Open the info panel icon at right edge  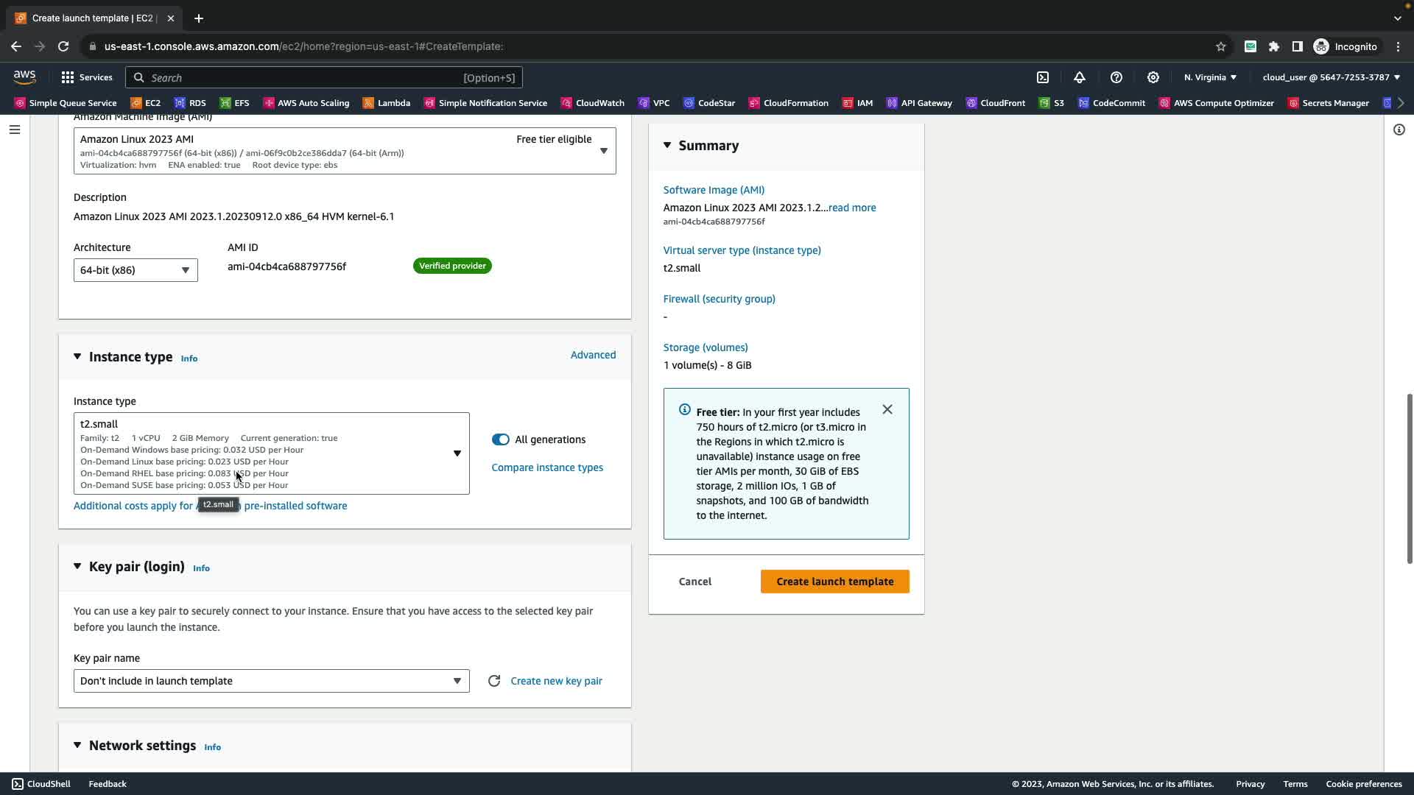[1399, 130]
